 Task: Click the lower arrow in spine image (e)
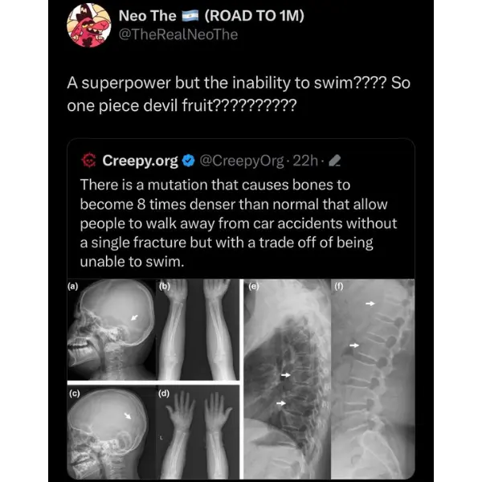(x=280, y=402)
